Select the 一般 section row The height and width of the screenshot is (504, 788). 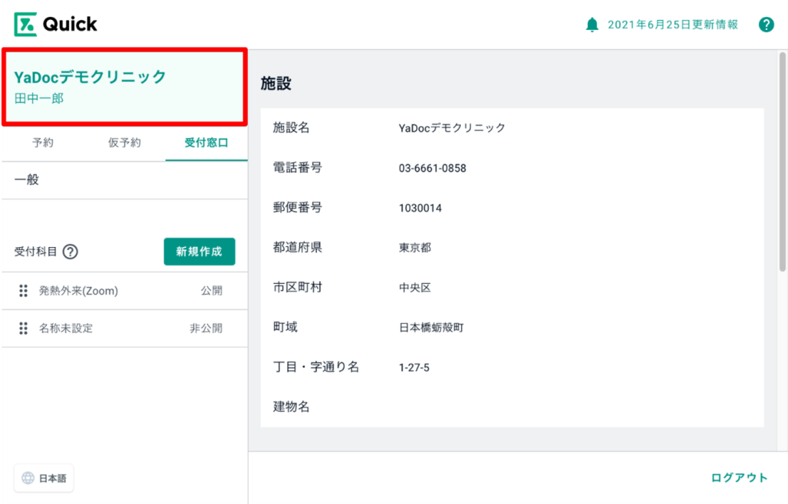click(123, 180)
